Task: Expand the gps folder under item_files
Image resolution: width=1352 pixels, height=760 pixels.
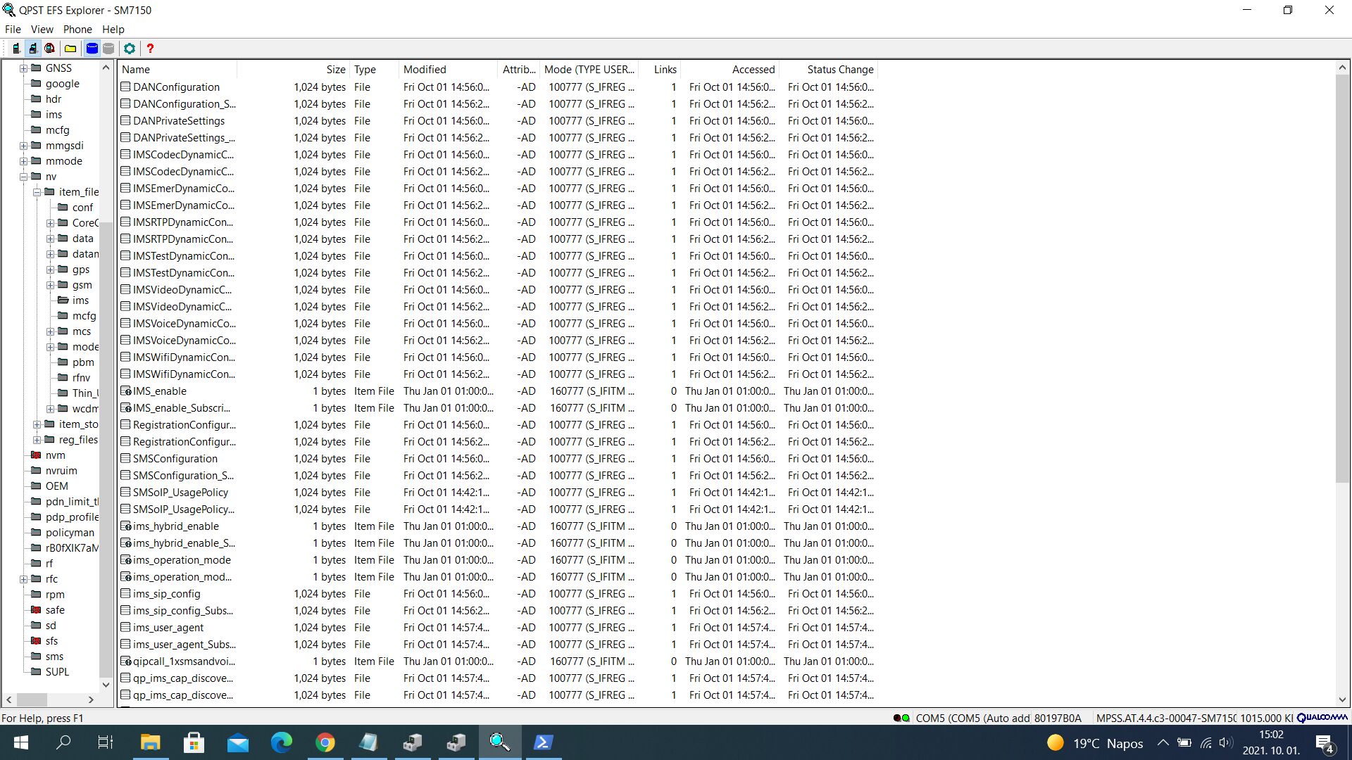Action: click(50, 270)
